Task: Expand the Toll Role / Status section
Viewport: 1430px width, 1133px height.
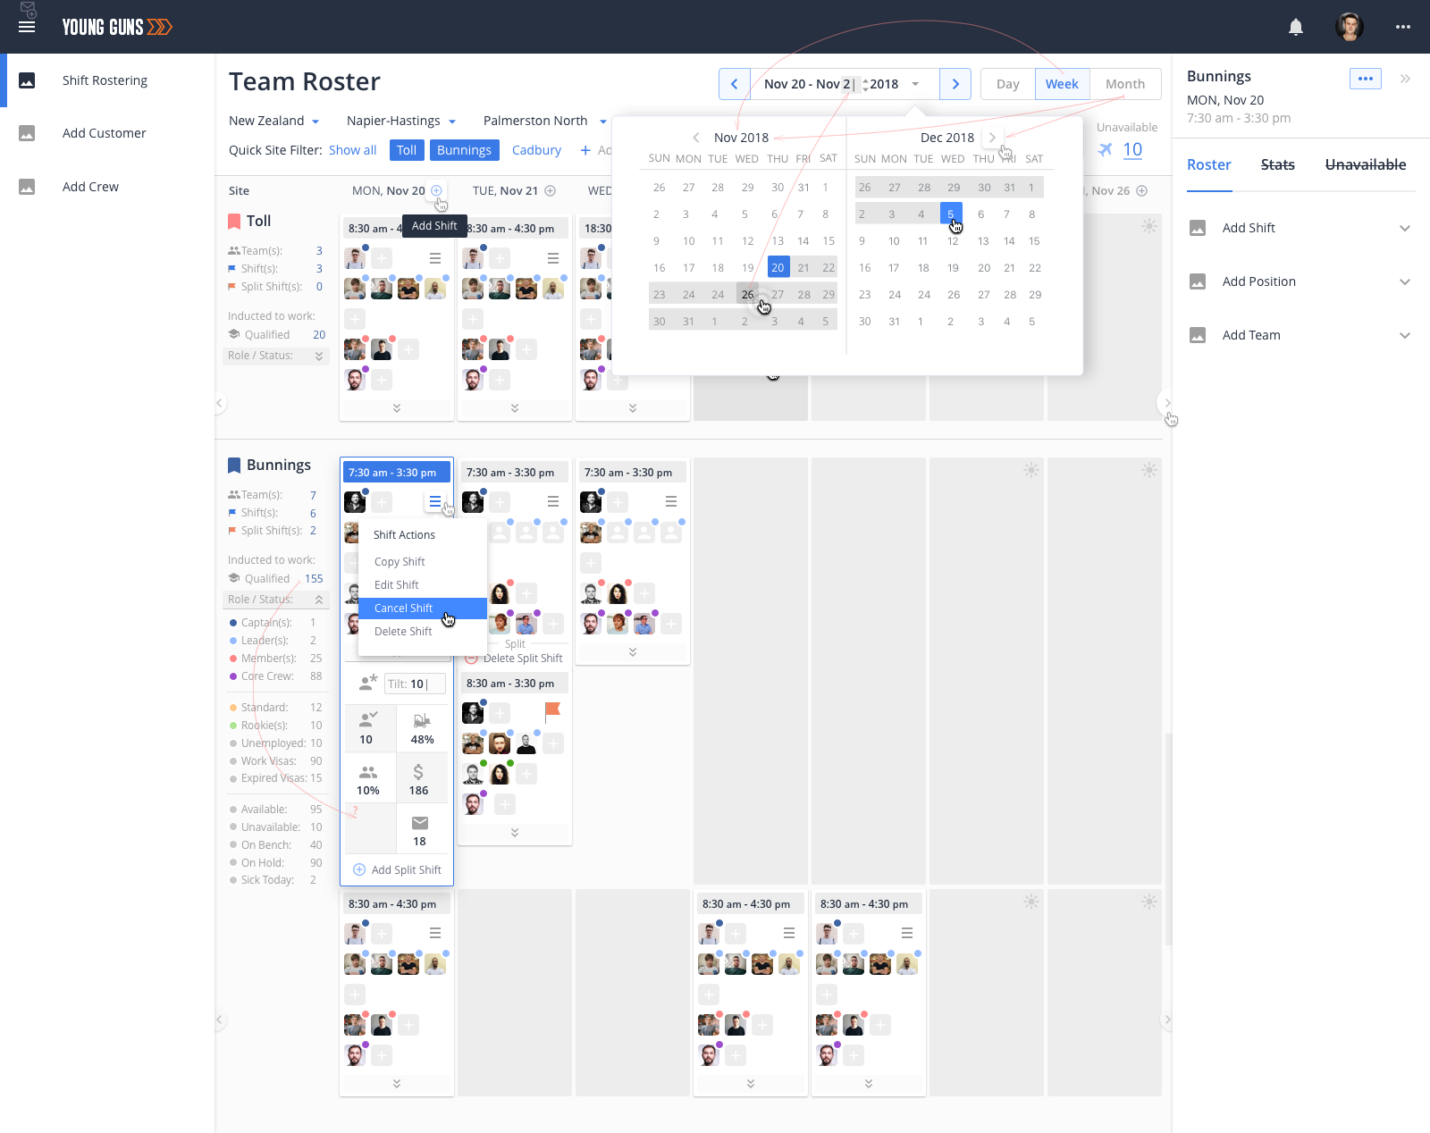Action: [x=276, y=356]
